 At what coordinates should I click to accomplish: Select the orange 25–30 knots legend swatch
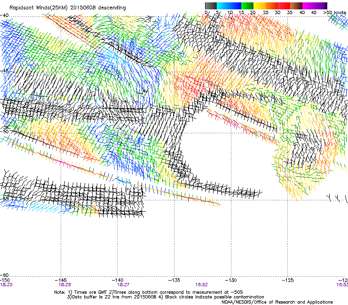(272, 6)
